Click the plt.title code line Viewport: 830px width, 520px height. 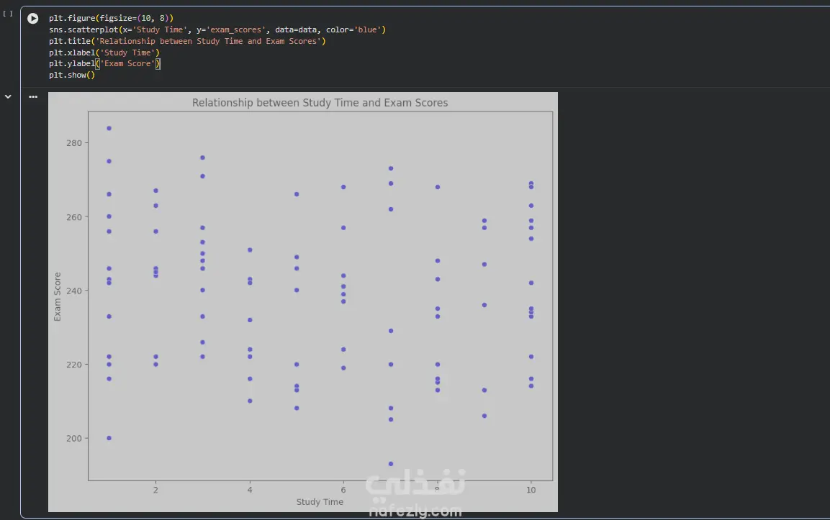point(187,41)
